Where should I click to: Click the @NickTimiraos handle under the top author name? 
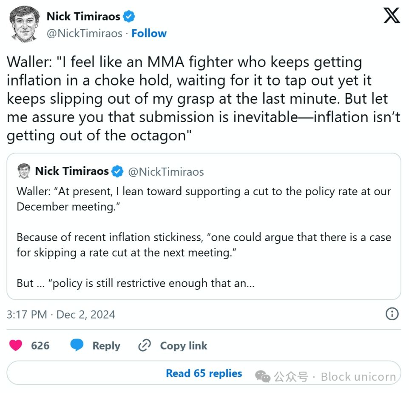pyautogui.click(x=84, y=33)
